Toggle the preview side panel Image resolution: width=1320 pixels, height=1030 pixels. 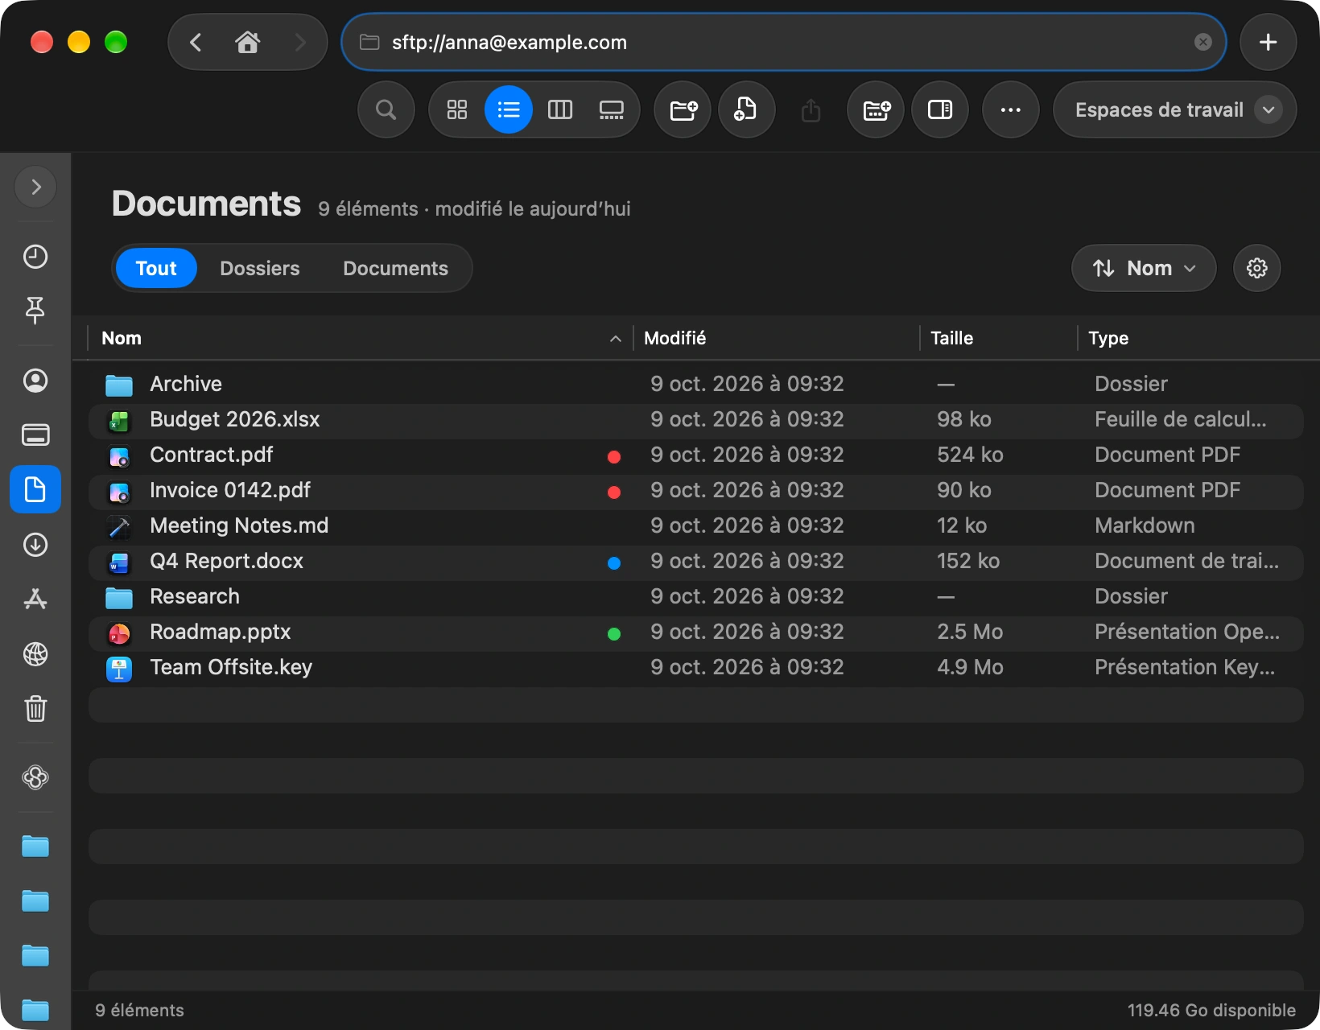point(940,109)
